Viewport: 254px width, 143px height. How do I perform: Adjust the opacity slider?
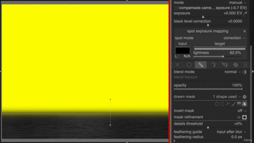pos(208,89)
